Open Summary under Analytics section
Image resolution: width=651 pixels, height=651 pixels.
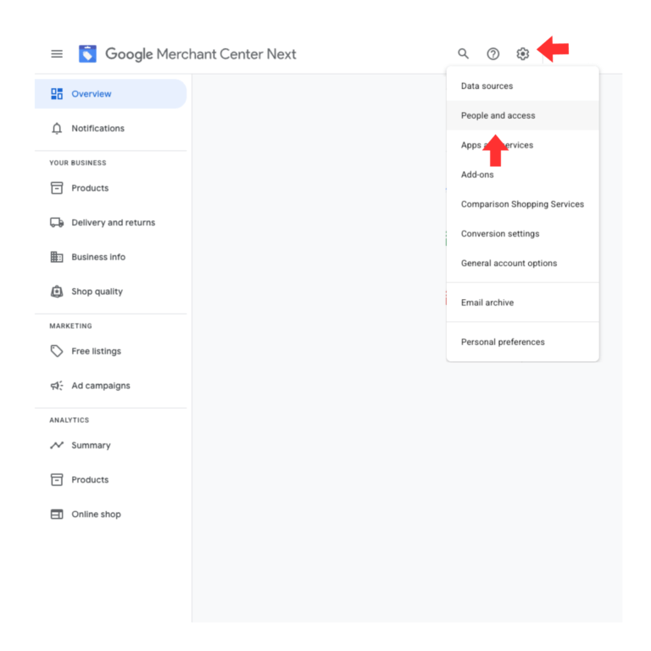(x=91, y=445)
